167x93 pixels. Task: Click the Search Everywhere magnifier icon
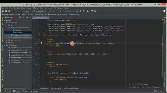pyautogui.click(x=95, y=11)
